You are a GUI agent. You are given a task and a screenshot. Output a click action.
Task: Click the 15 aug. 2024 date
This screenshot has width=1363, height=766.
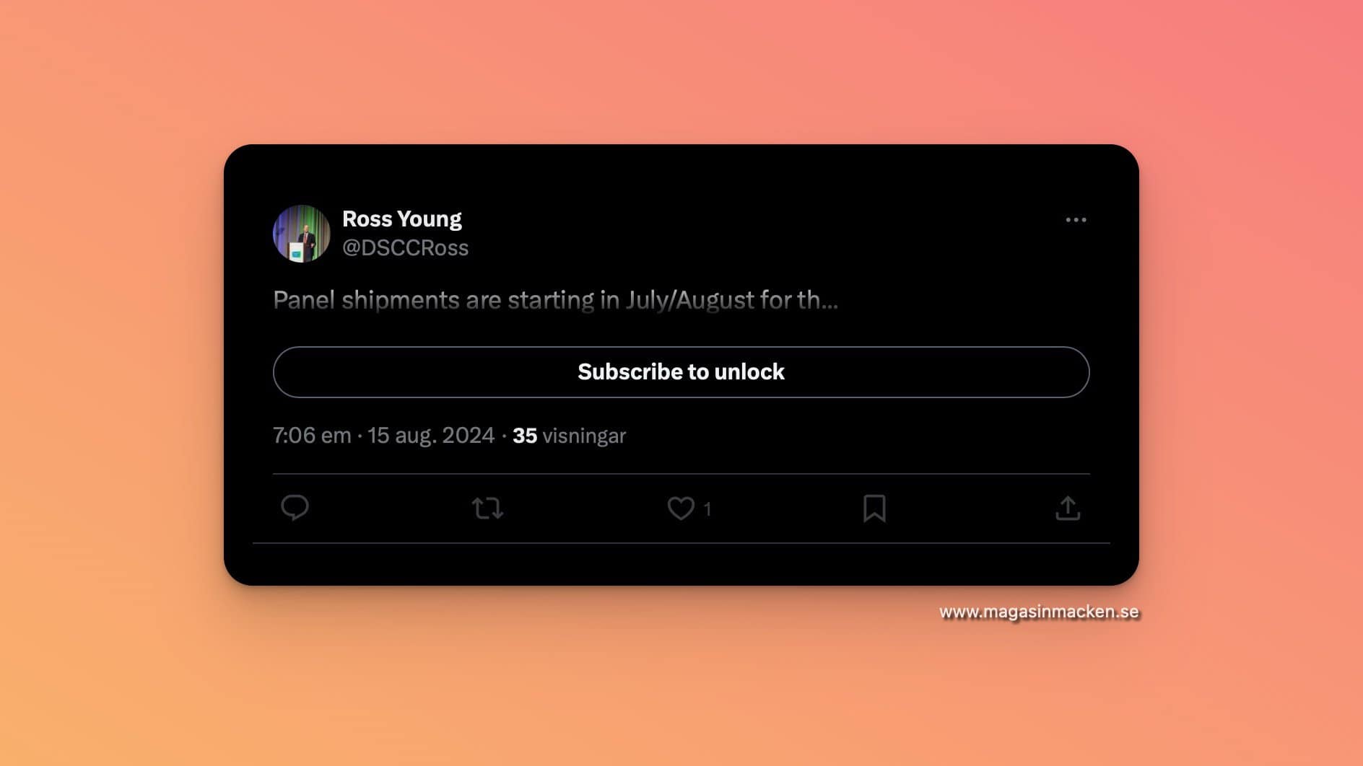click(x=431, y=436)
